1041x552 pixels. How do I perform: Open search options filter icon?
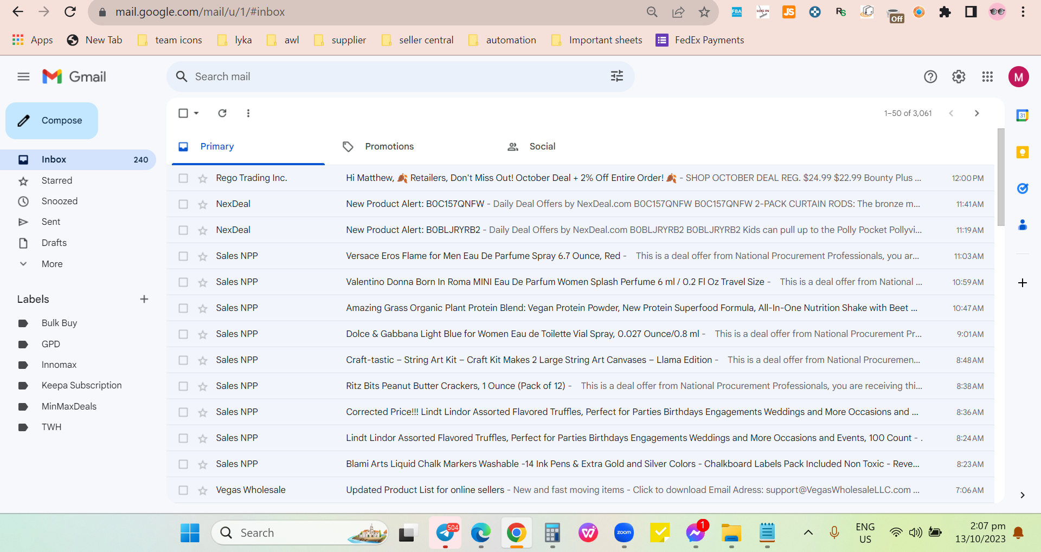coord(616,76)
